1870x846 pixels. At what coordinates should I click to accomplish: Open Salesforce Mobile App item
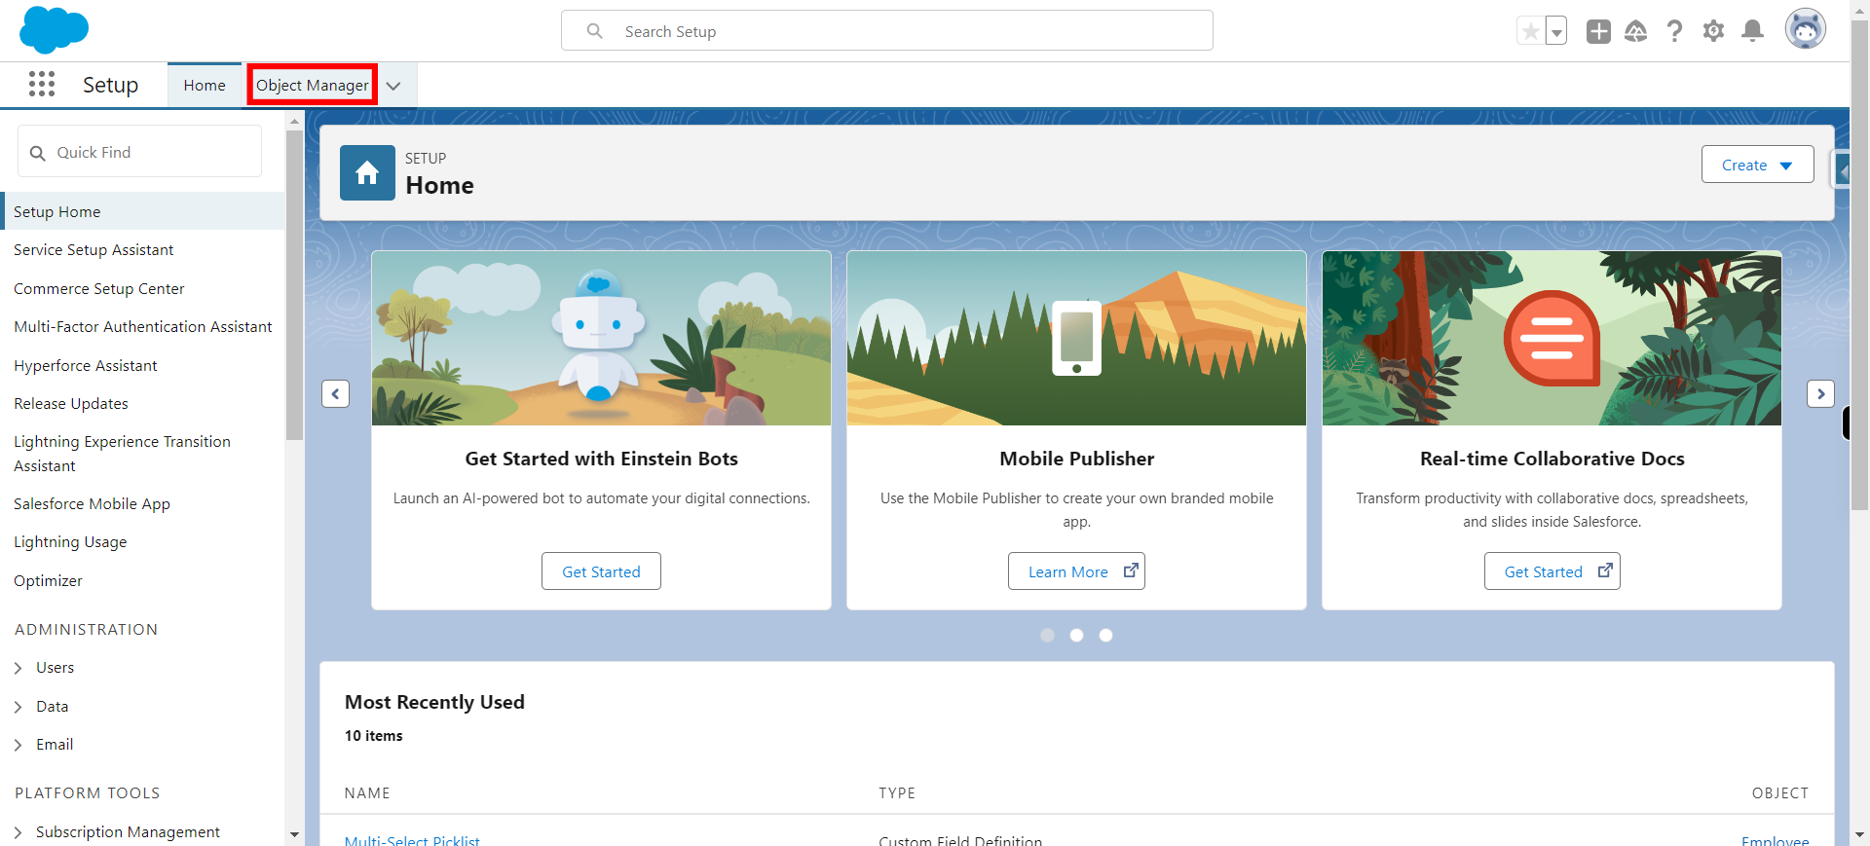tap(92, 504)
